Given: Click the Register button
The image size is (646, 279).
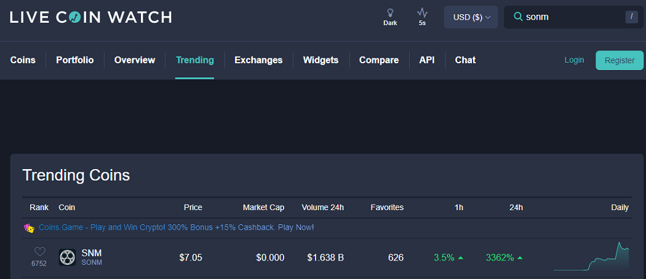Looking at the screenshot, I should coord(619,60).
